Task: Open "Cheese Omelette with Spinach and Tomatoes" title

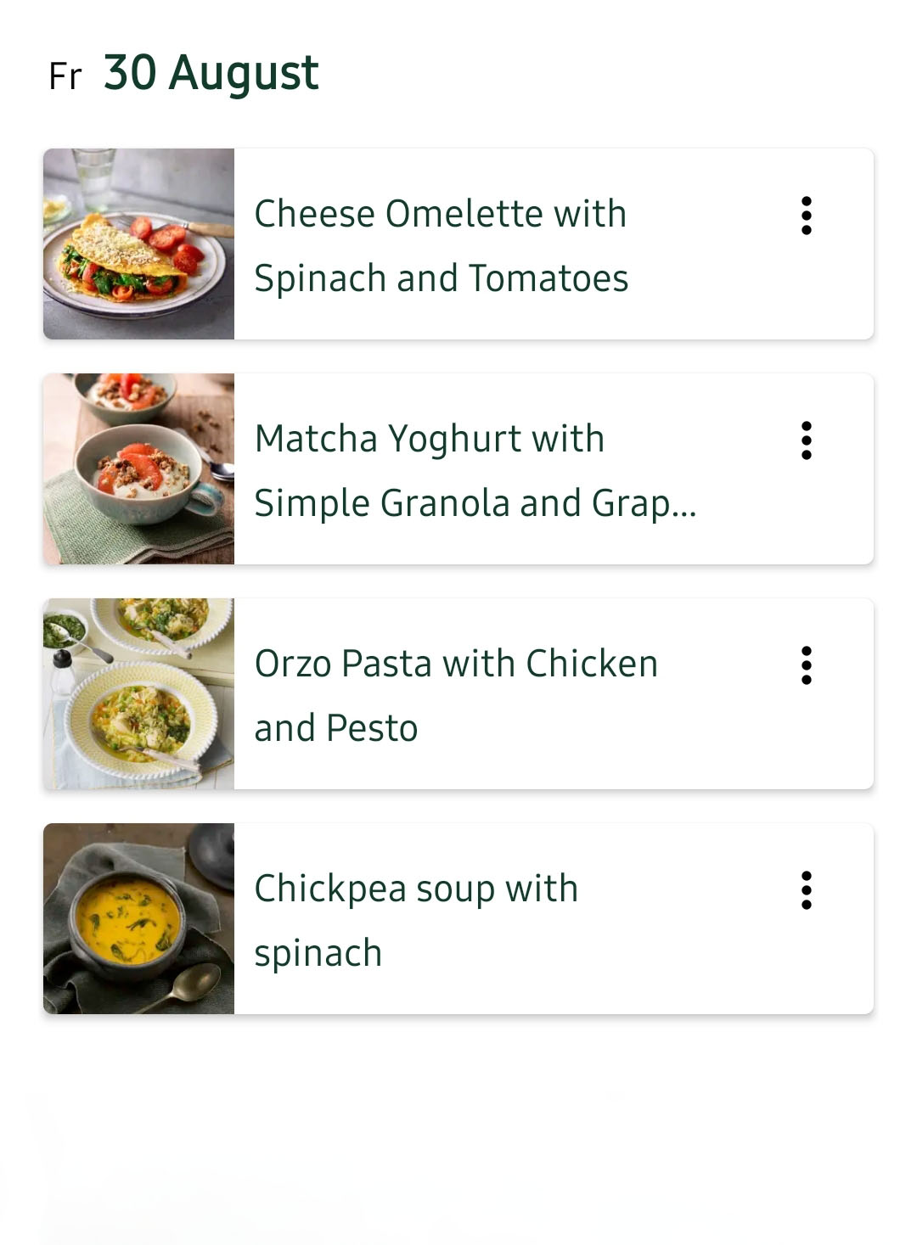Action: point(441,245)
